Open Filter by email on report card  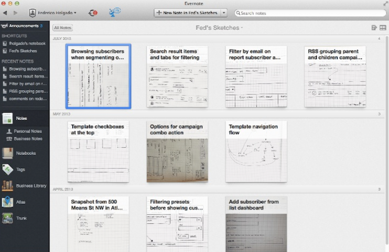point(256,76)
